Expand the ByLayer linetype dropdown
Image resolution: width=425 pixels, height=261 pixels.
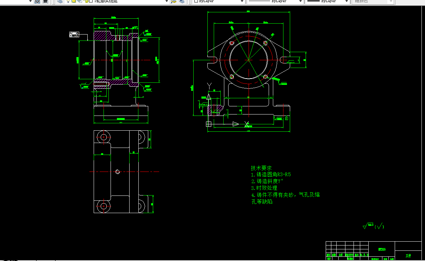300,1
